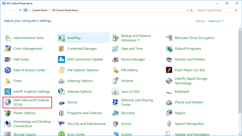Open the Internet Options icon
Viewport: 242px width, 136px height.
(x=61, y=92)
